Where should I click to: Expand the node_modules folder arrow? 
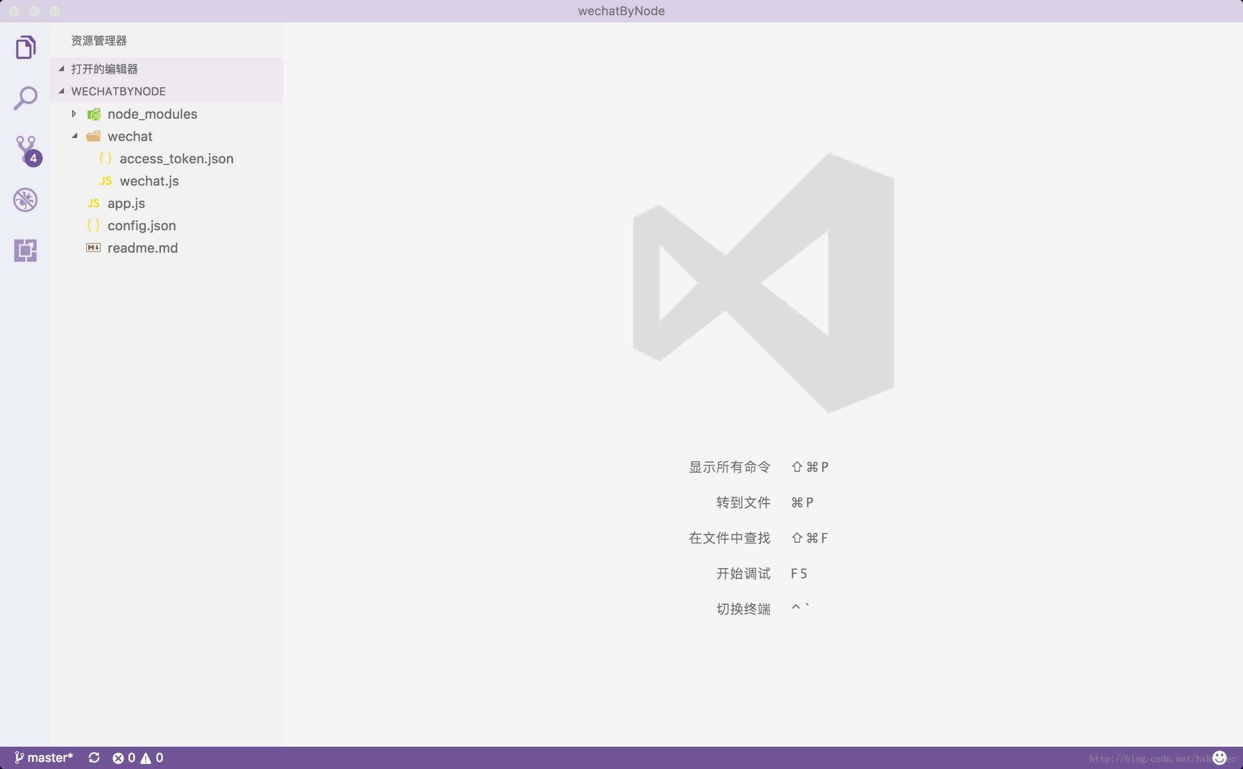coord(74,114)
